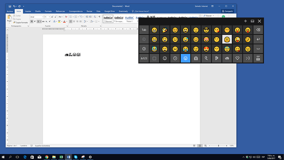
Task: Expand the bullets list dropdown arrow
Action: point(73,17)
